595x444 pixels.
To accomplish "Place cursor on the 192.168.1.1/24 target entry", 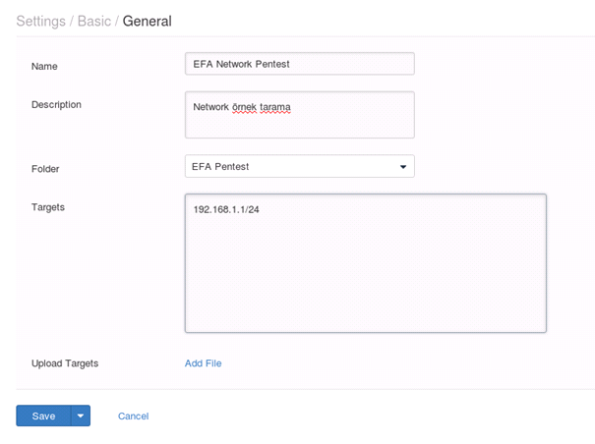I will (x=226, y=209).
